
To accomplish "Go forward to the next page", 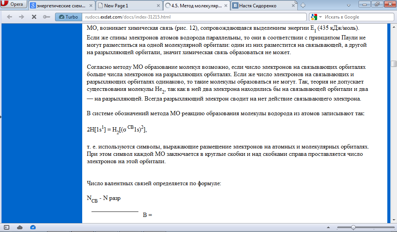I will 22,17.
